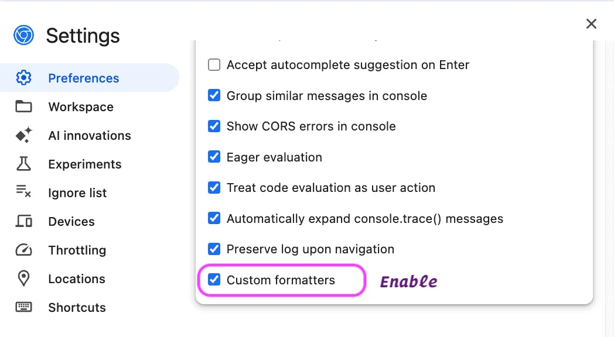Select the Locations pin icon
Viewport: 614px width, 337px height.
coord(23,278)
